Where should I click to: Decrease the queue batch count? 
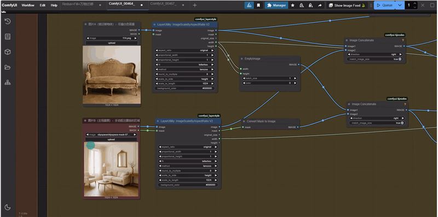tap(414, 7)
